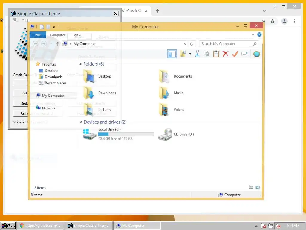Image resolution: width=306 pixels, height=230 pixels.
Task: Select the Videos folder icon
Action: tap(164, 110)
